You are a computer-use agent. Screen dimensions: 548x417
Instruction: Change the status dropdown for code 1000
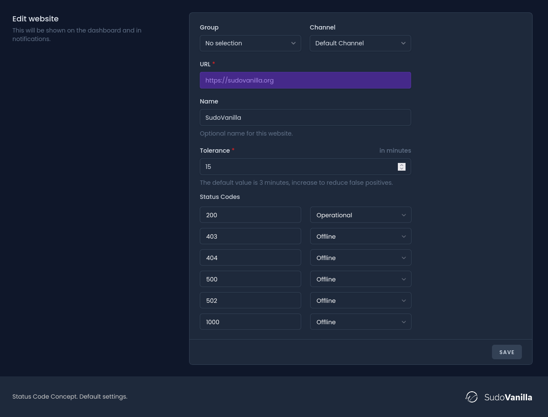(361, 322)
